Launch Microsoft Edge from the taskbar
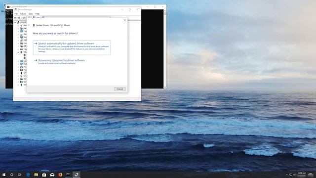Image resolution: width=316 pixels, height=178 pixels. [28, 175]
